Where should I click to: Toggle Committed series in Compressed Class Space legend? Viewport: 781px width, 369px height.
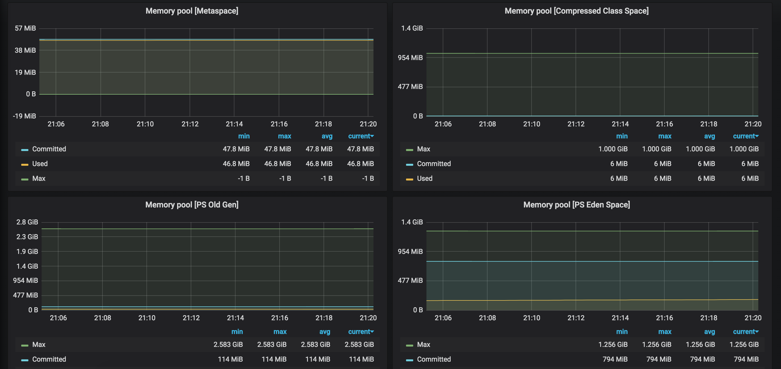[x=434, y=164]
